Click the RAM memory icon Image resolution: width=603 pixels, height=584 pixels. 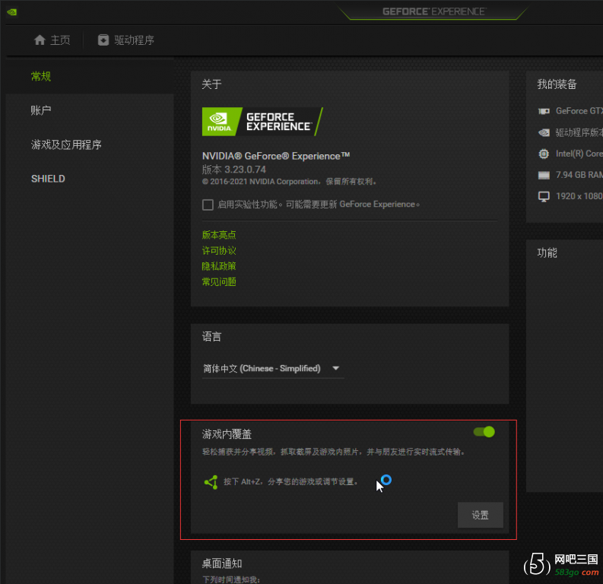544,176
